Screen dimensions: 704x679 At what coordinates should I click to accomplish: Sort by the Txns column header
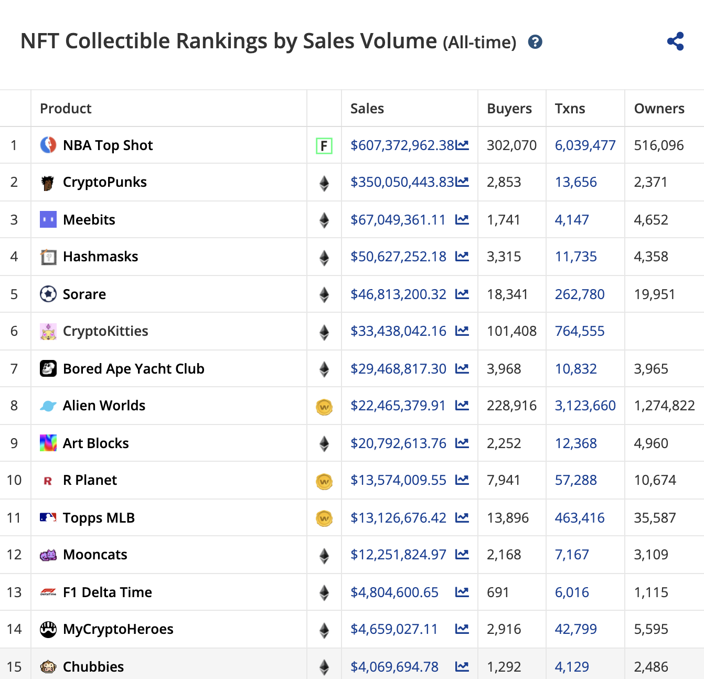coord(570,109)
